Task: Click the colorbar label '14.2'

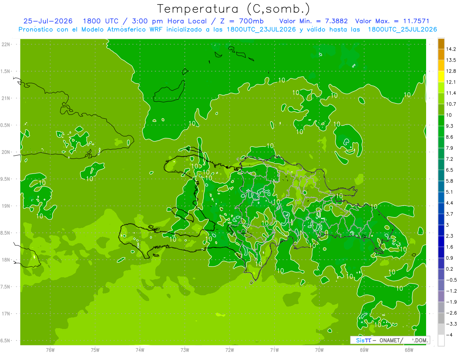Action: click(451, 49)
